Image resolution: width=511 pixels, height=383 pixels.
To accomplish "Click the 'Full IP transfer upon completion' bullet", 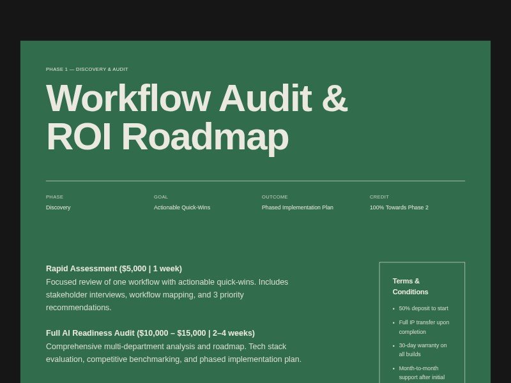I will tap(423, 327).
